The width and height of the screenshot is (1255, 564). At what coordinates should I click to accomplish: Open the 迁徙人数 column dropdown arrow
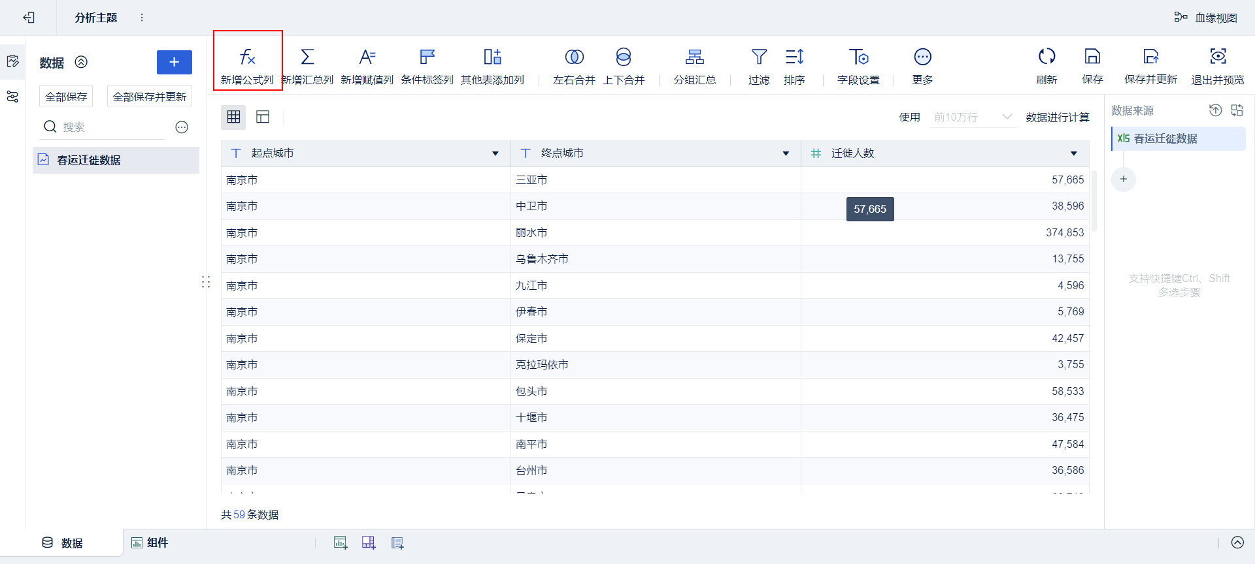(x=1074, y=153)
